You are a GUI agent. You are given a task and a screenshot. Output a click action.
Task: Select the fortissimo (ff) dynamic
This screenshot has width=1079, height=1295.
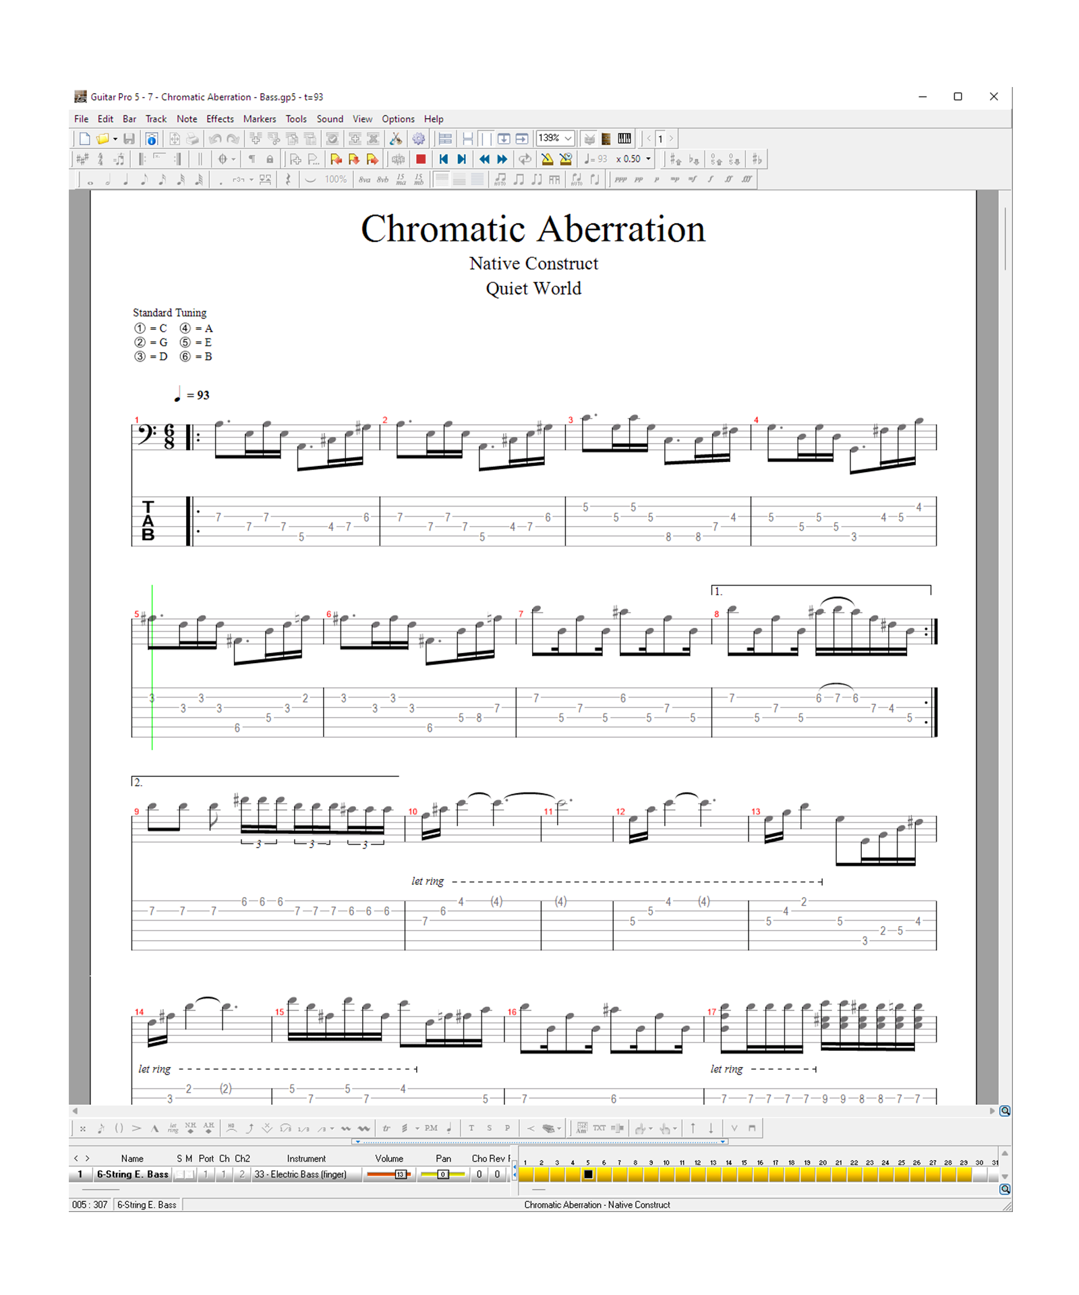tap(728, 179)
